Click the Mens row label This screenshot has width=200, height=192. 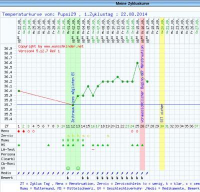[5, 131]
